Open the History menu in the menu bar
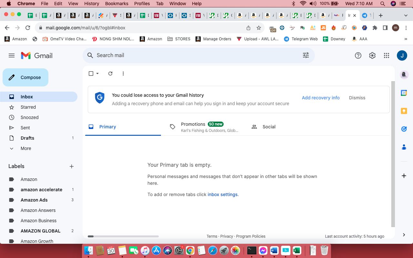The width and height of the screenshot is (413, 258). [92, 4]
